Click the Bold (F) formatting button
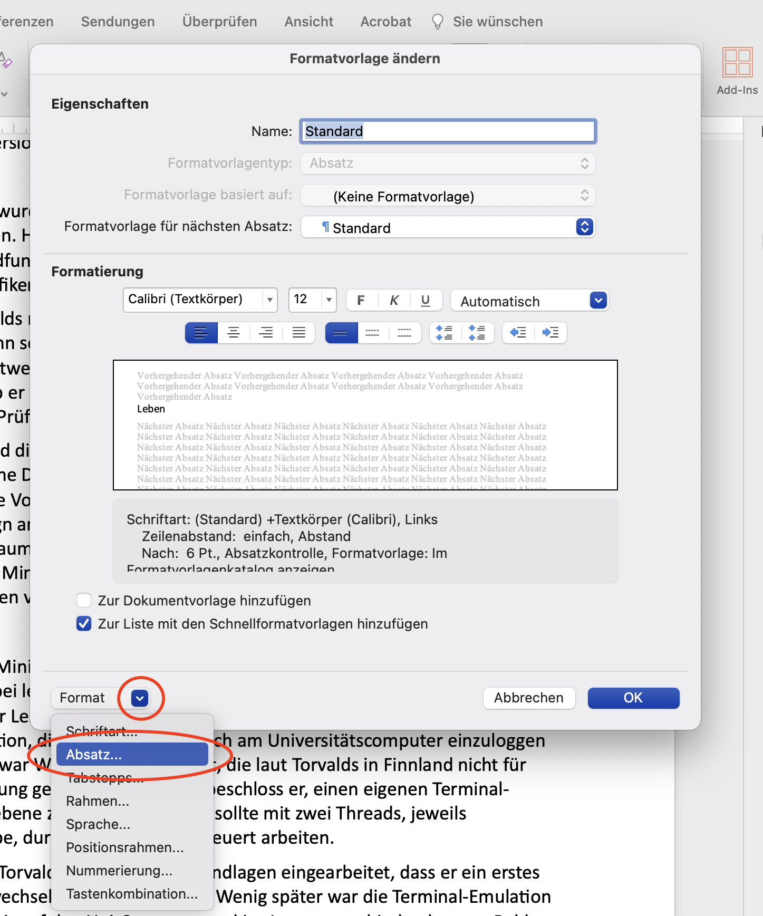 point(362,300)
